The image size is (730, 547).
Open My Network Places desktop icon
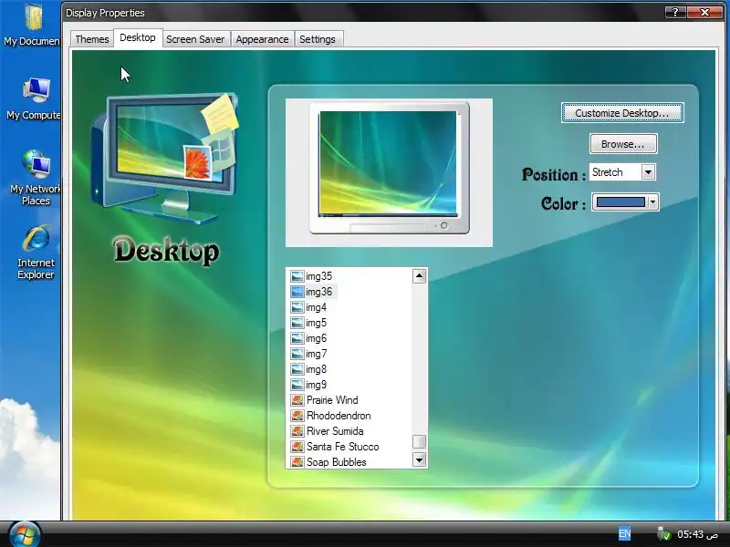[36, 178]
